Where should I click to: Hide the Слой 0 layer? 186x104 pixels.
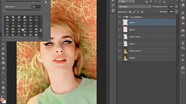pos(119,58)
